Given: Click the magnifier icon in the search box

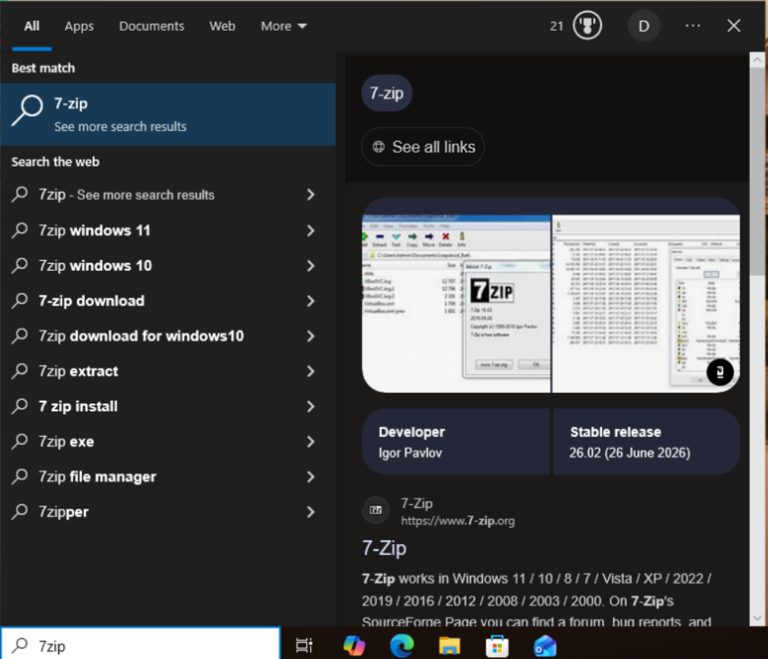Looking at the screenshot, I should (x=20, y=646).
